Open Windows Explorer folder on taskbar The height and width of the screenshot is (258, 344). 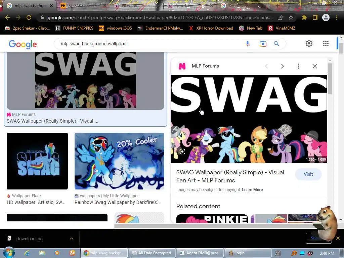click(x=42, y=253)
